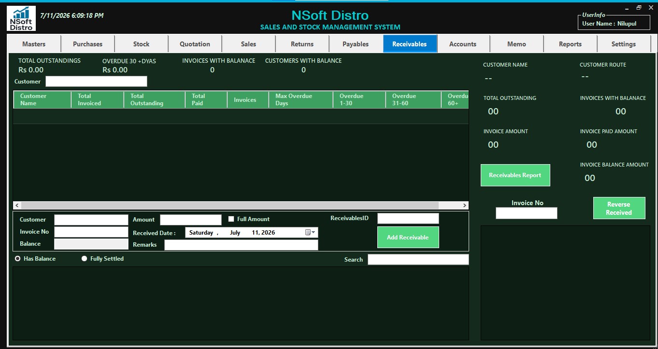Image resolution: width=658 pixels, height=349 pixels.
Task: Switch to the Purchases tab
Action: pyautogui.click(x=87, y=44)
